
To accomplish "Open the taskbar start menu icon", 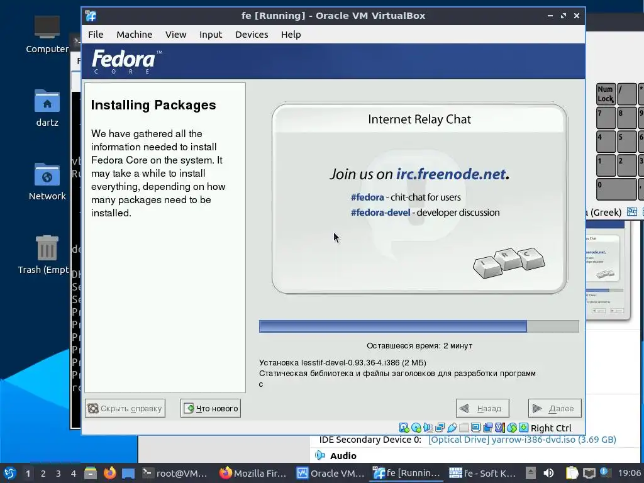I will 10,473.
